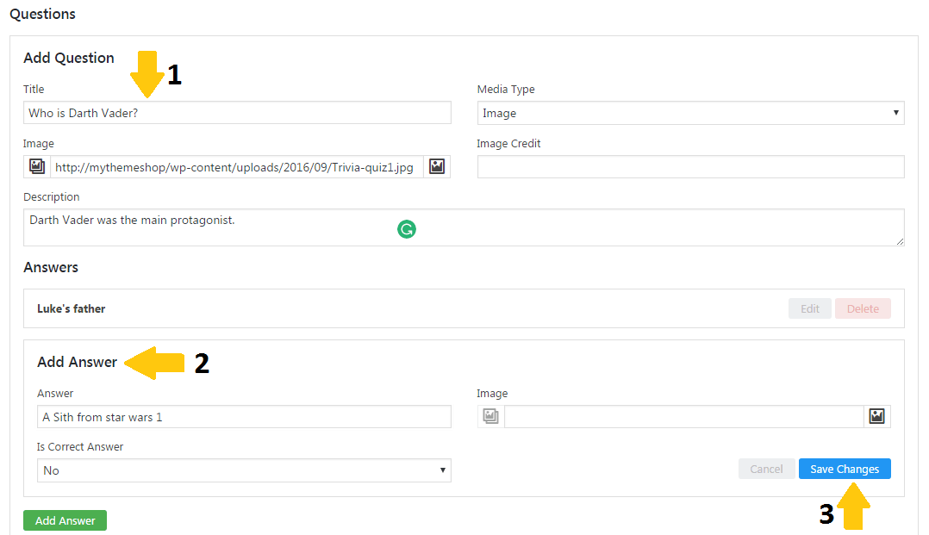Select the question image URL field
Viewport: 929px width, 535px height.
237,166
